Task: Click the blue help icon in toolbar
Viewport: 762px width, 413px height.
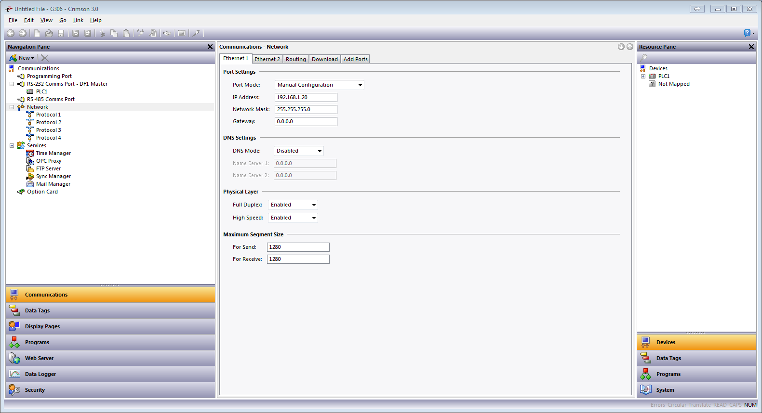Action: point(747,33)
